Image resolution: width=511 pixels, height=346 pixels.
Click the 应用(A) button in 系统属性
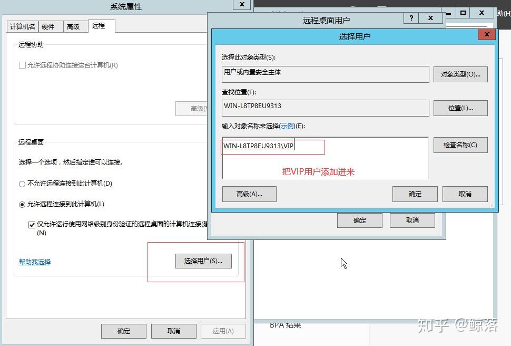click(224, 331)
